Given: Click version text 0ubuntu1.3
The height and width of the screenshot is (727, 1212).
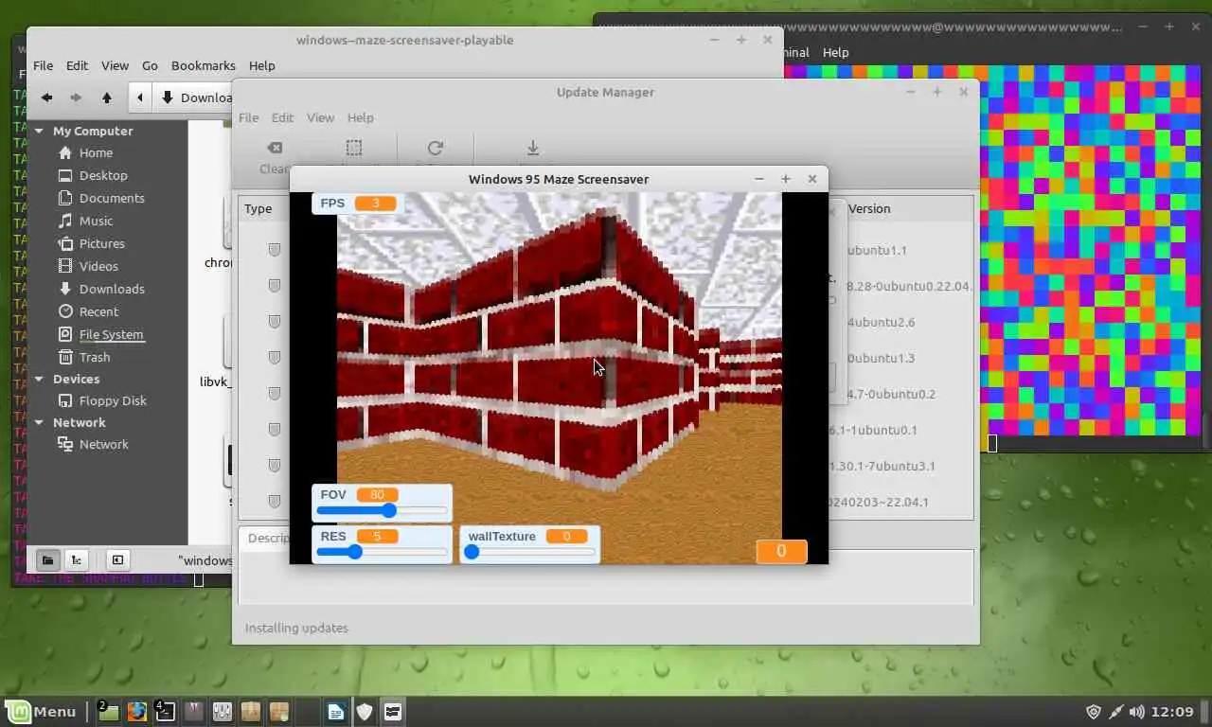Looking at the screenshot, I should click(x=881, y=358).
